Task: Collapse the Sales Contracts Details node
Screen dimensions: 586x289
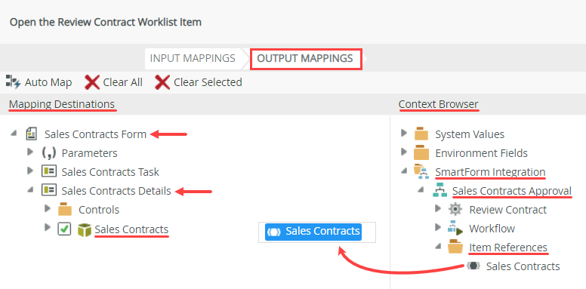Action: pyautogui.click(x=30, y=190)
